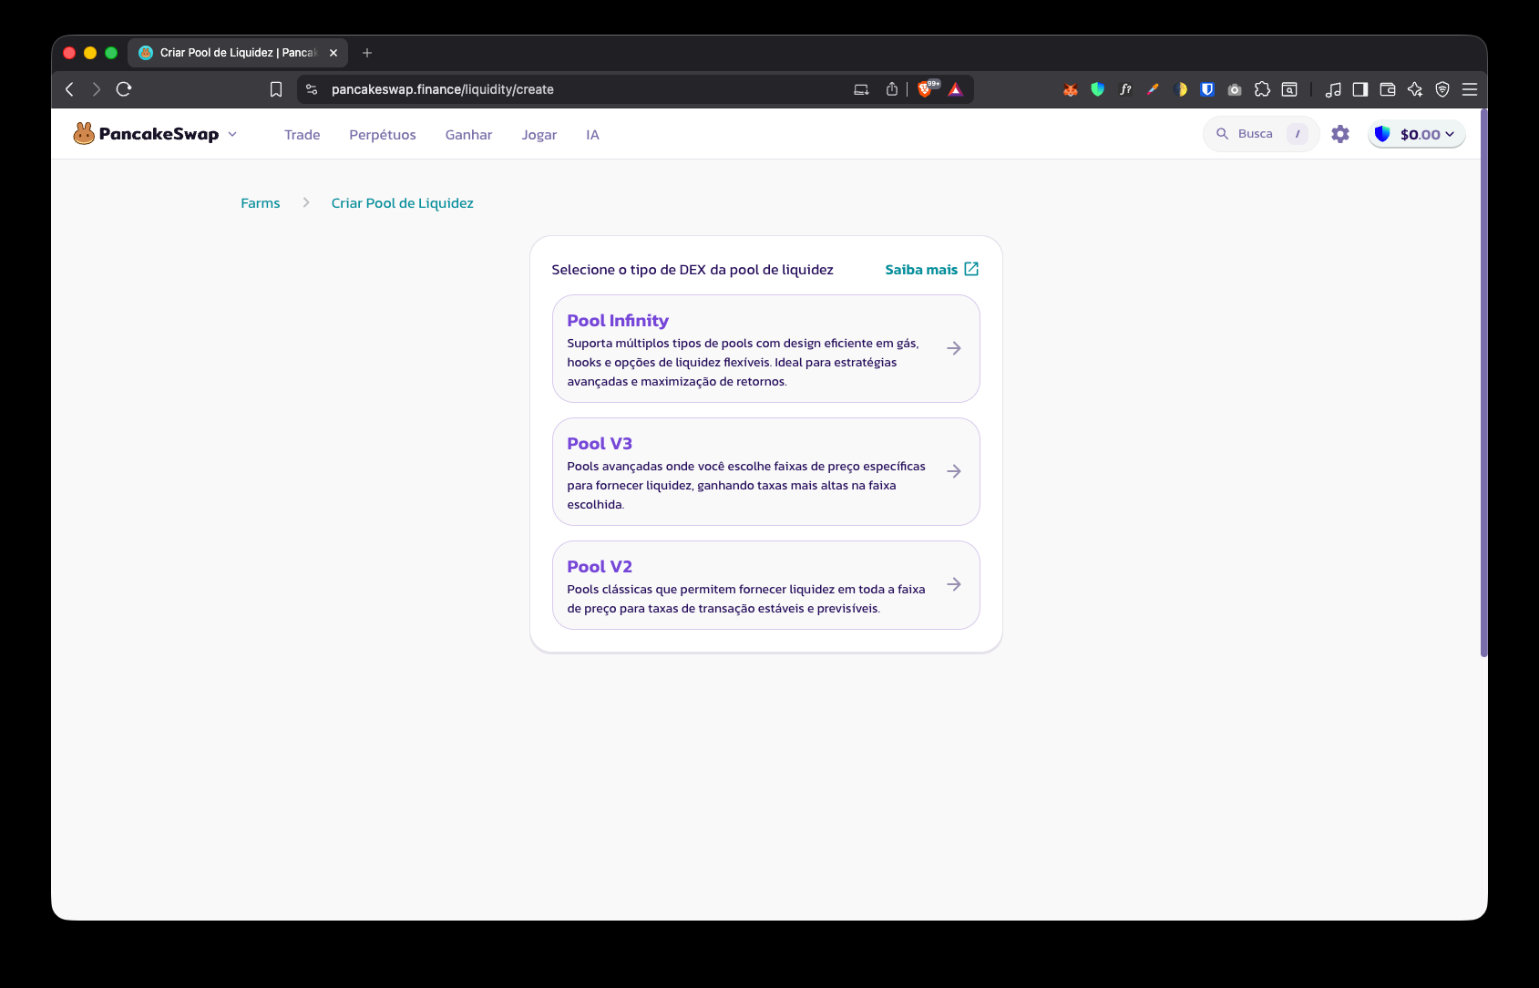Click the arrow on the Pool V2 card
1539x988 pixels.
[x=954, y=584]
